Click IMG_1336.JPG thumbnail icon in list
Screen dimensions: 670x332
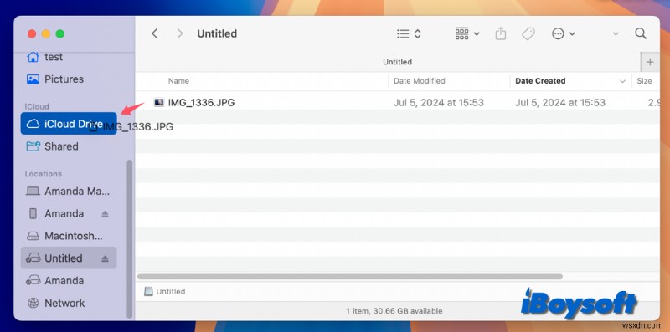coord(159,102)
